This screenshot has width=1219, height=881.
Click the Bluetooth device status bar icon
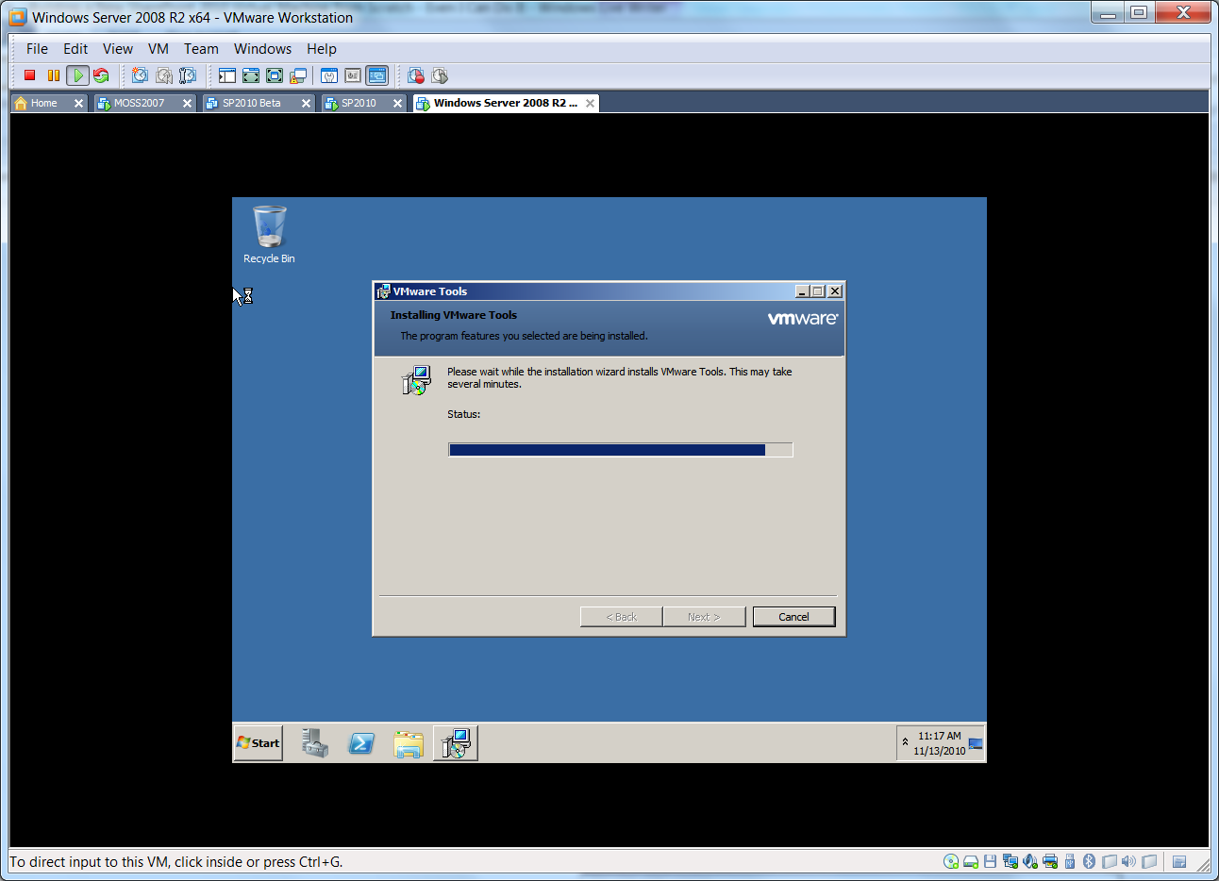(1089, 861)
